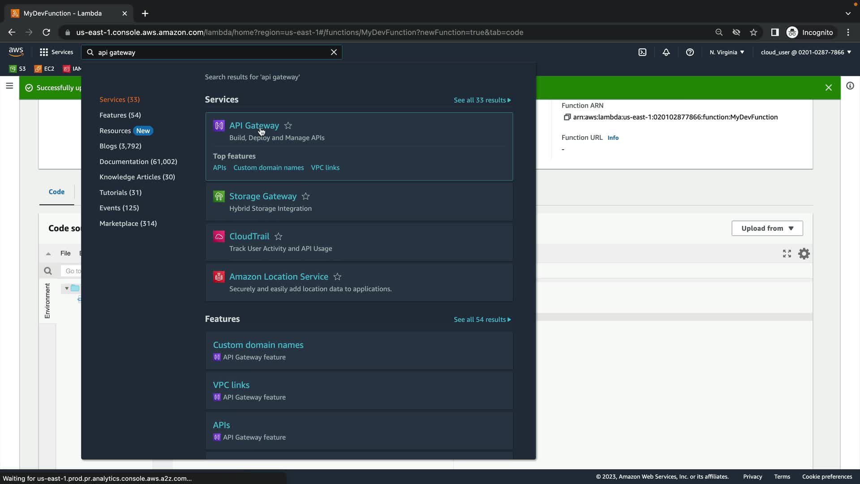Viewport: 860px width, 484px height.
Task: Click the Storage Gateway service icon
Action: (x=219, y=196)
